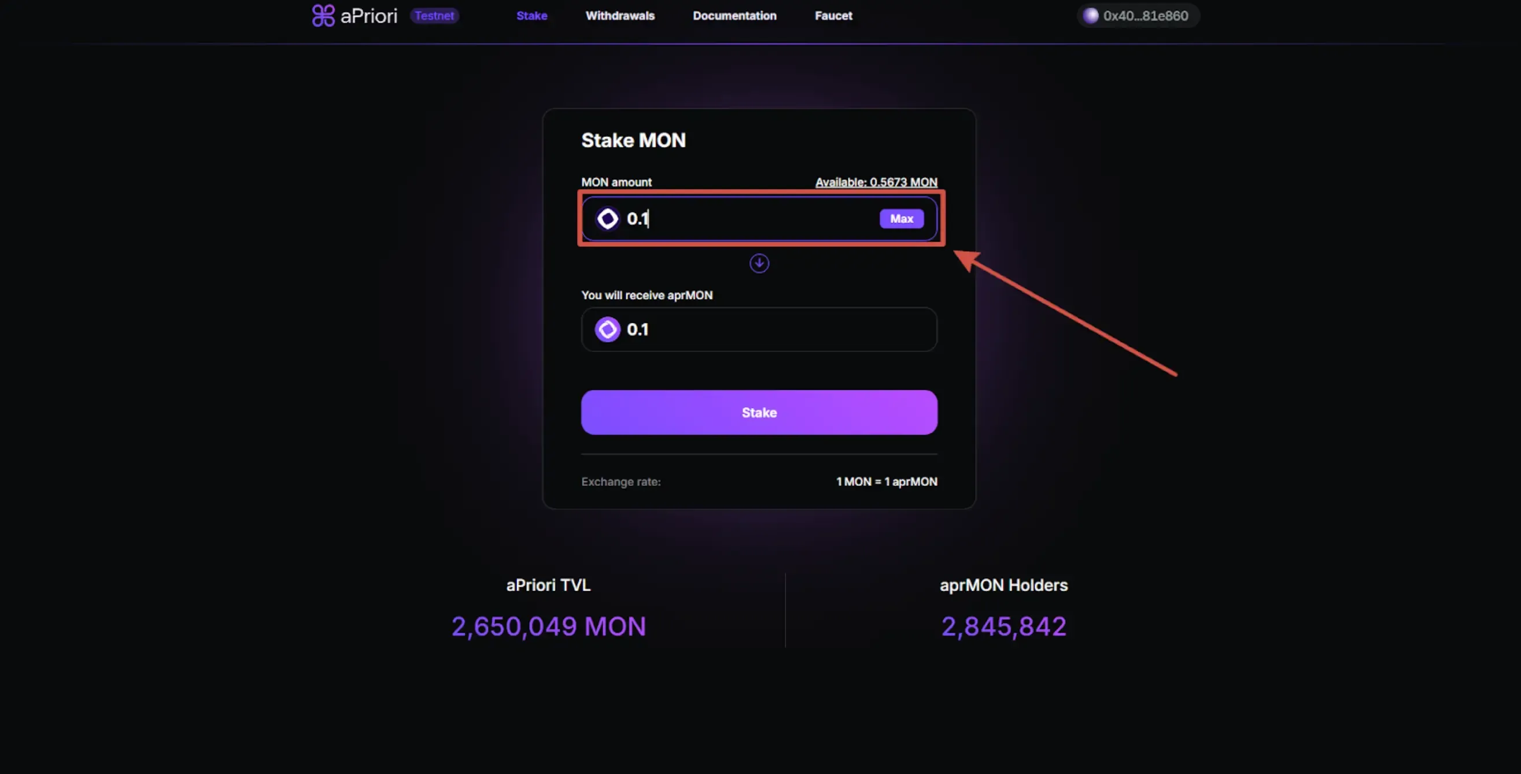Open the wallet address 0x40...81e860 menu
The width and height of the screenshot is (1521, 774).
1145,16
